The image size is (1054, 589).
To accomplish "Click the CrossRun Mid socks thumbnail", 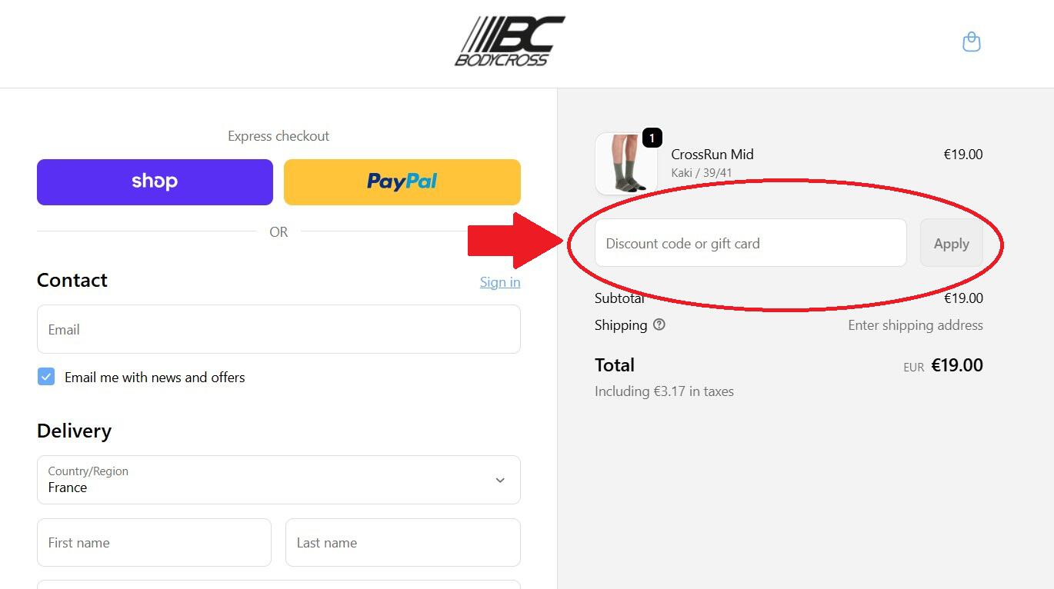I will click(625, 165).
